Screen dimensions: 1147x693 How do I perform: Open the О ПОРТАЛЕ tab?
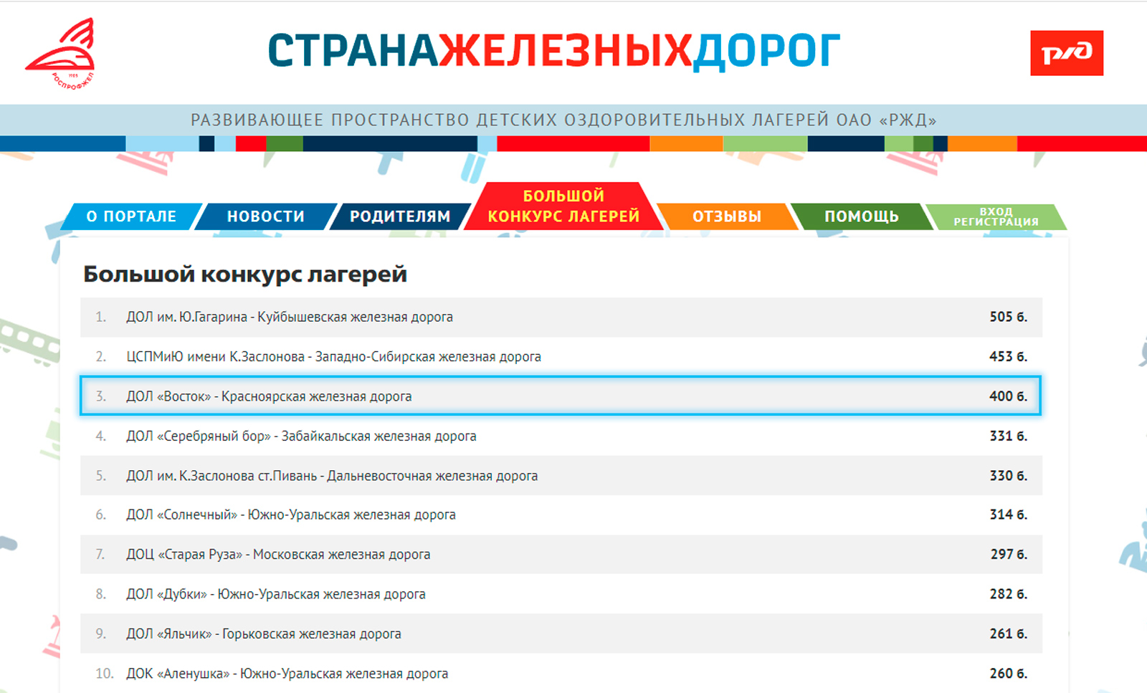[132, 216]
